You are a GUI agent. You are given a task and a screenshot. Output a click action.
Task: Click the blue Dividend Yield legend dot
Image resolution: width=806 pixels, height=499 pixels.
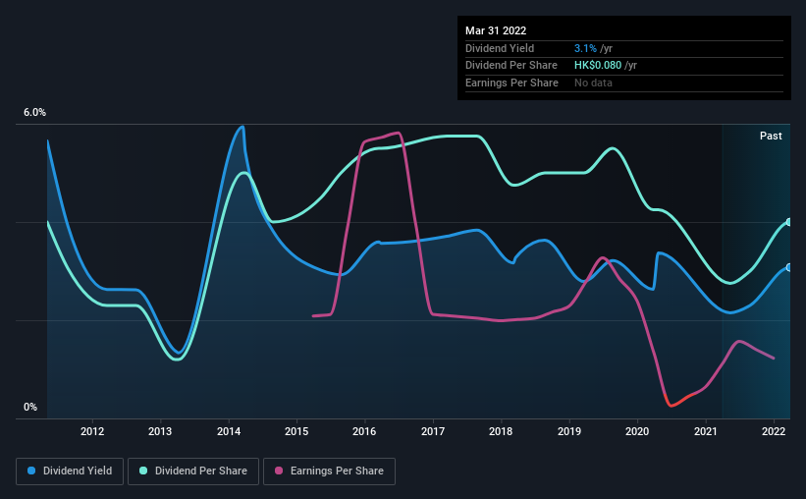click(31, 471)
